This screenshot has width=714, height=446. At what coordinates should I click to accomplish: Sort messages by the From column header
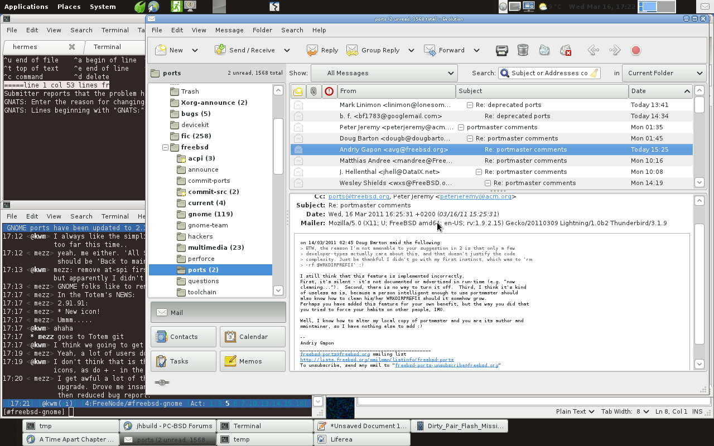(396, 91)
